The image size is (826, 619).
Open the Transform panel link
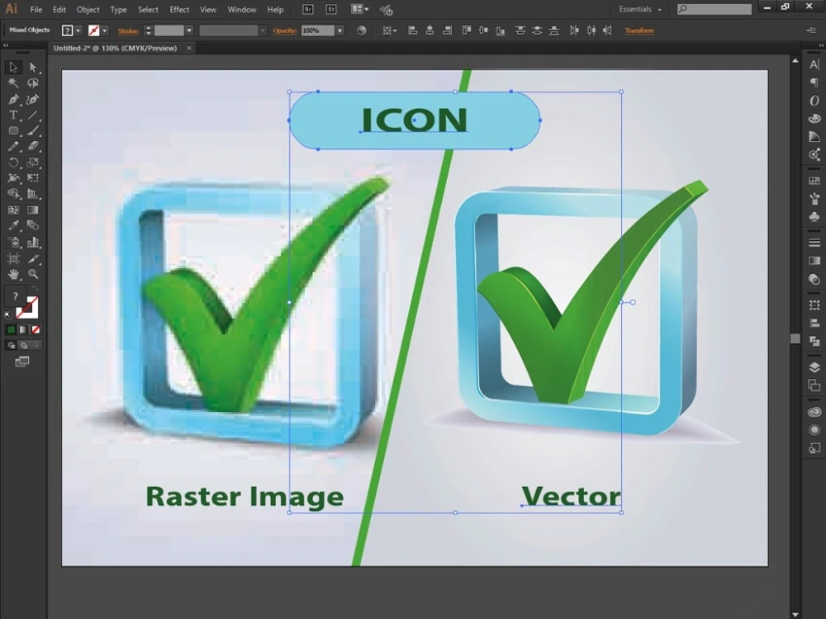point(639,31)
